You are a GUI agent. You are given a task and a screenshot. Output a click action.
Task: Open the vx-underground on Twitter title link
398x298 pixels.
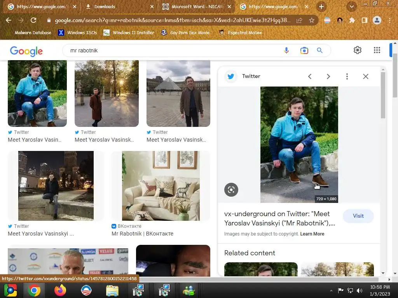click(279, 218)
